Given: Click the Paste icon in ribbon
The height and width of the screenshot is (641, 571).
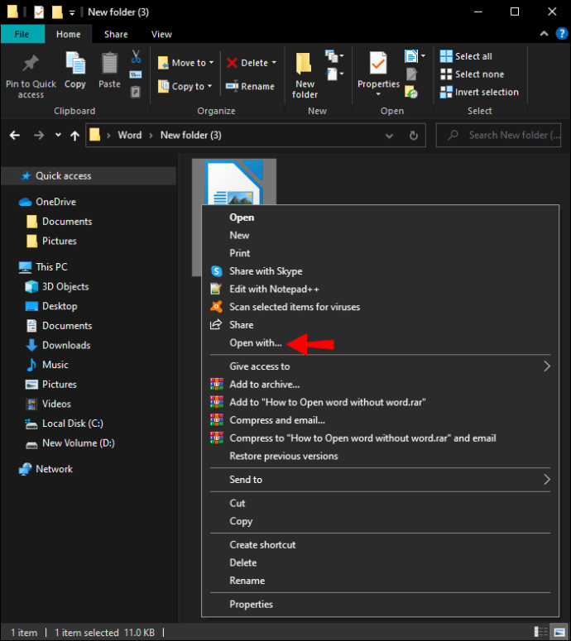Looking at the screenshot, I should coord(109,64).
